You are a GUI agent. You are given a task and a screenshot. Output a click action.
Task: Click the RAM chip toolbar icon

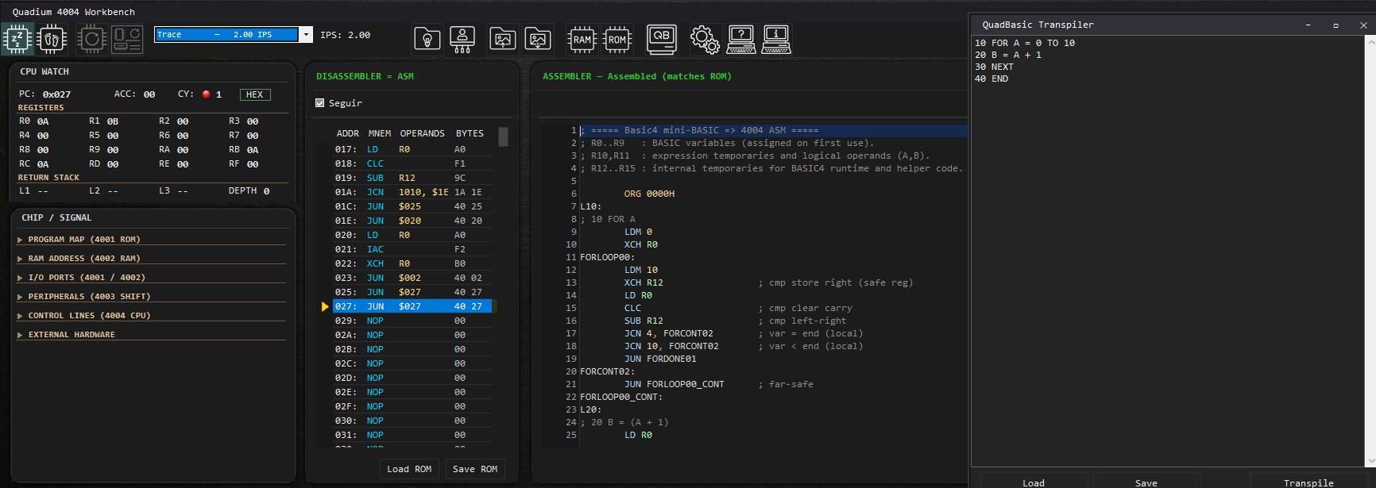[582, 39]
